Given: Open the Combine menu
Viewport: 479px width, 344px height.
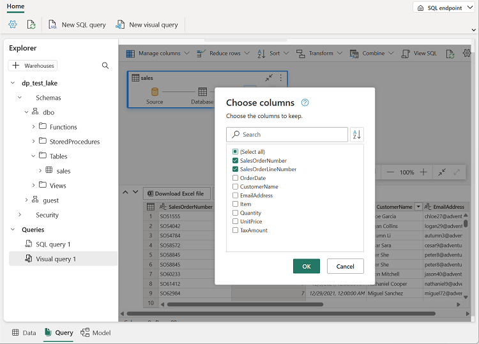Looking at the screenshot, I should click(372, 54).
